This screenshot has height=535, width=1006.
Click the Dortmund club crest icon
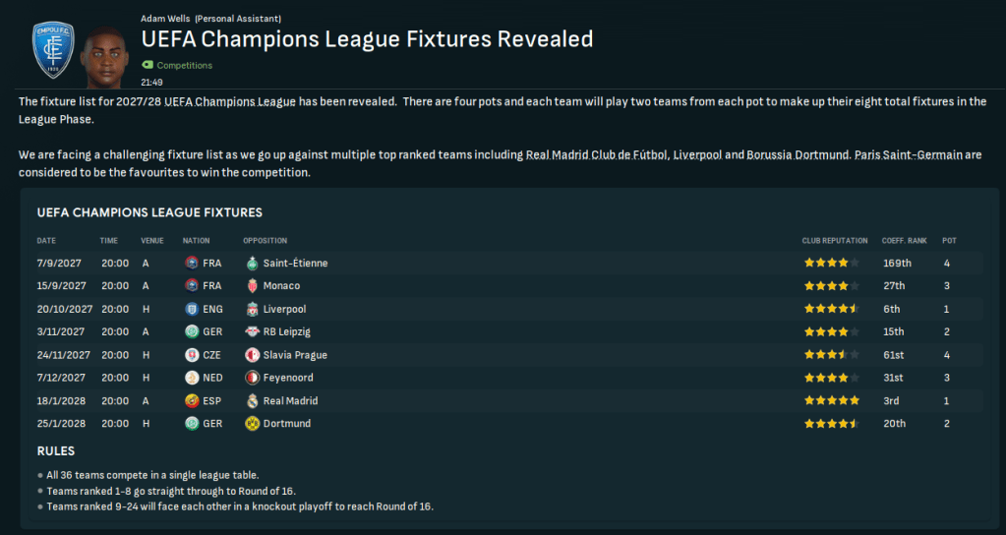(x=253, y=424)
